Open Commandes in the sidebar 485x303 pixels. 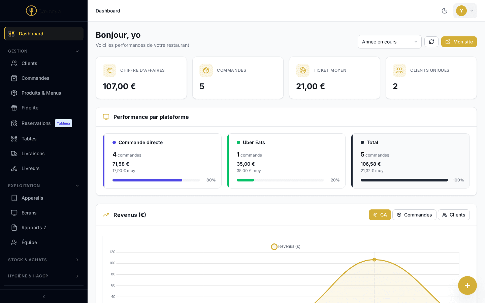[44, 78]
